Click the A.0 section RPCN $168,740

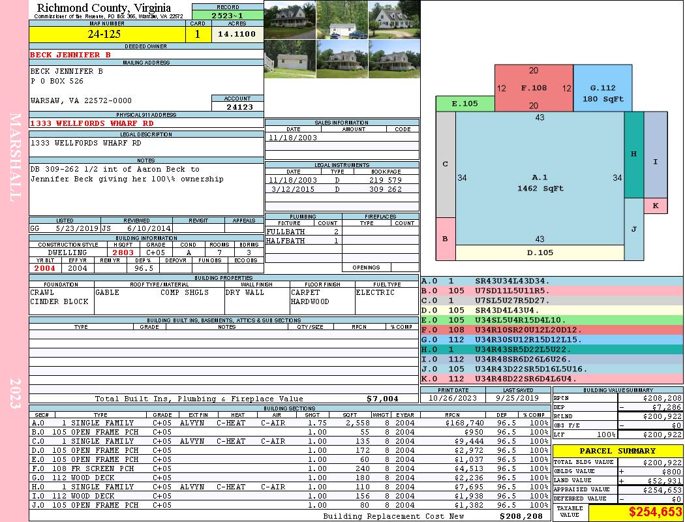[x=465, y=423]
